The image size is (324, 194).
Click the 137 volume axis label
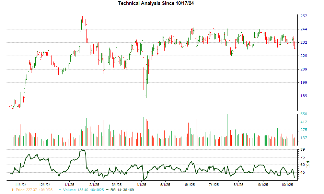point(303,138)
